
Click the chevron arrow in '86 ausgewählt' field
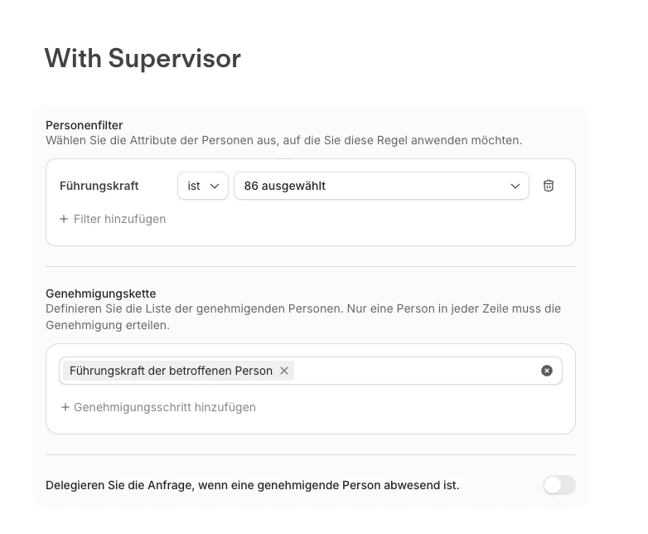tap(515, 186)
